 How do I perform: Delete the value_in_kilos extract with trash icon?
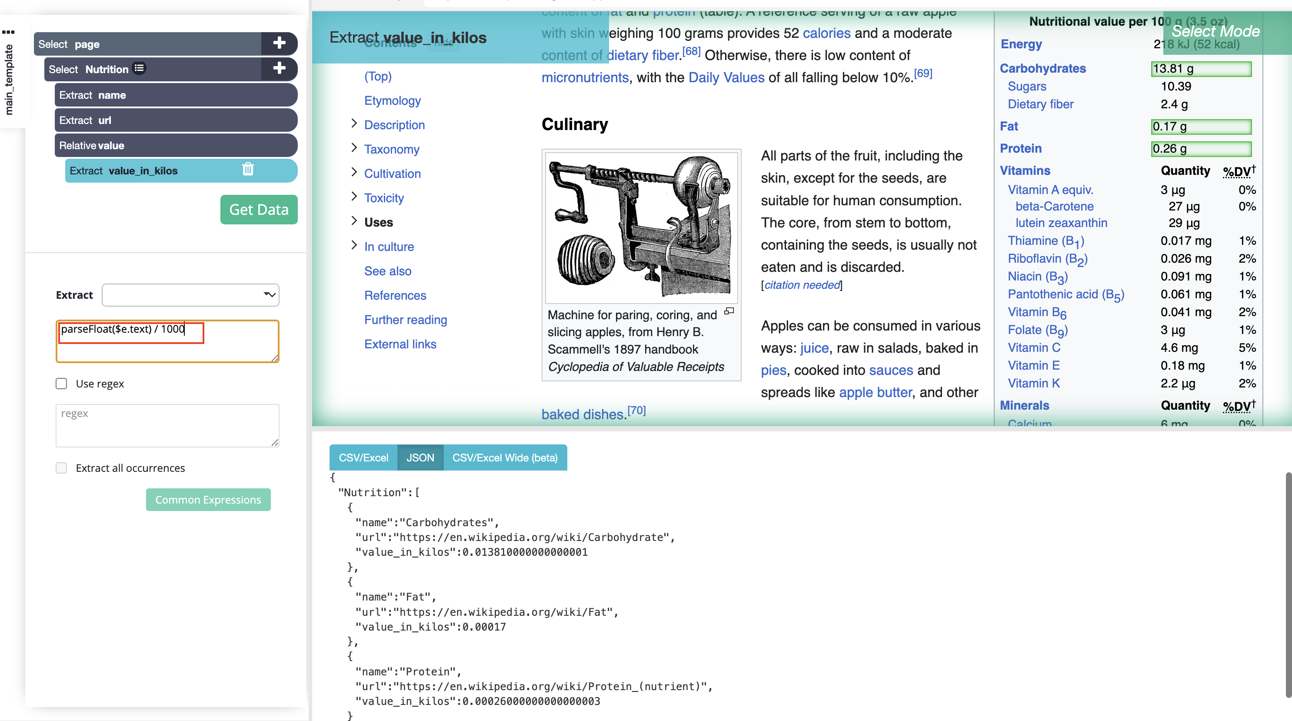(x=248, y=170)
